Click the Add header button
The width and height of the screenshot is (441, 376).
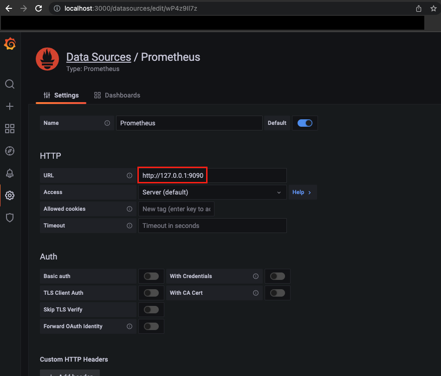coord(70,373)
